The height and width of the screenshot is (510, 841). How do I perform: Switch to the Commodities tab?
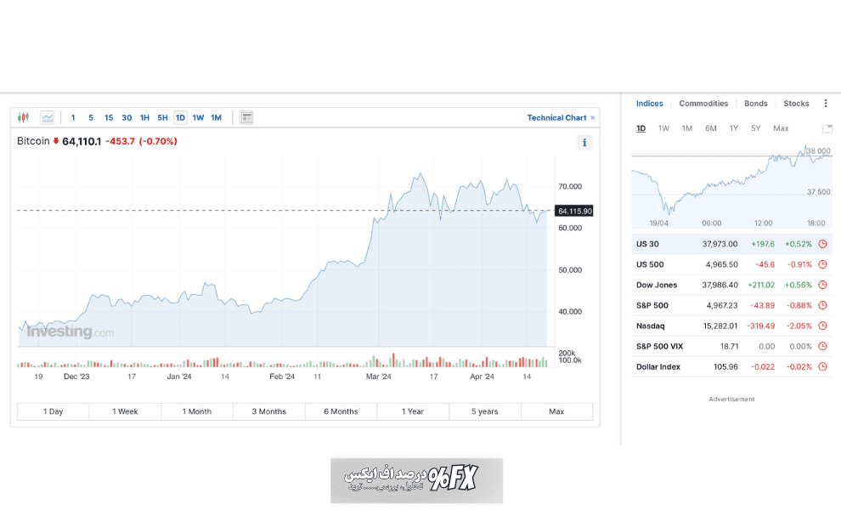[x=703, y=103]
